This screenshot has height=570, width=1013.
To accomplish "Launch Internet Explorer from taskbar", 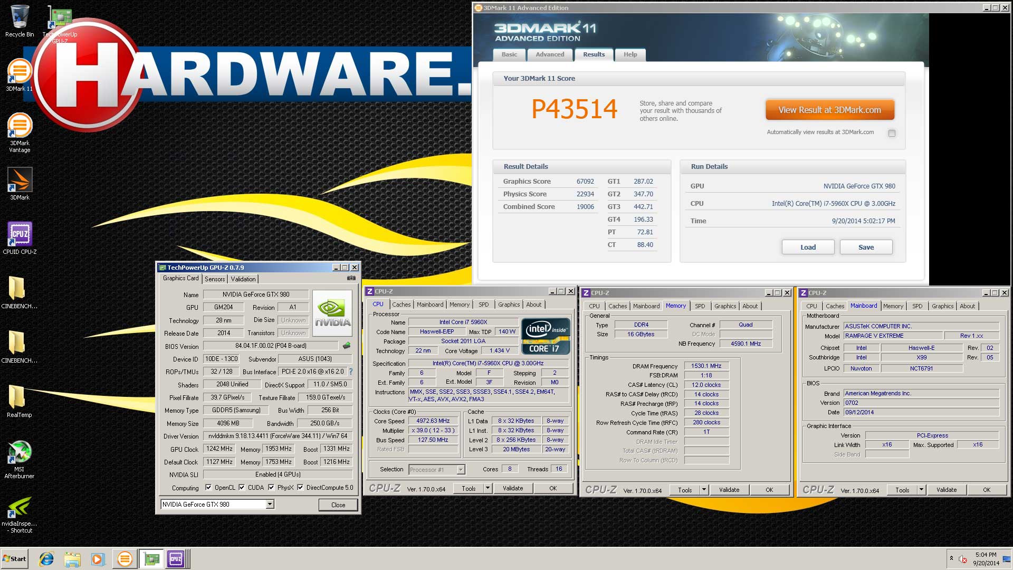I will 46,559.
